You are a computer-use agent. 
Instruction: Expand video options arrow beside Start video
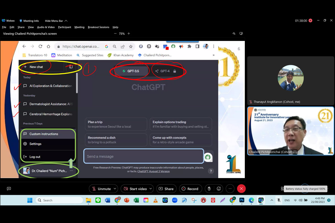coord(150,189)
